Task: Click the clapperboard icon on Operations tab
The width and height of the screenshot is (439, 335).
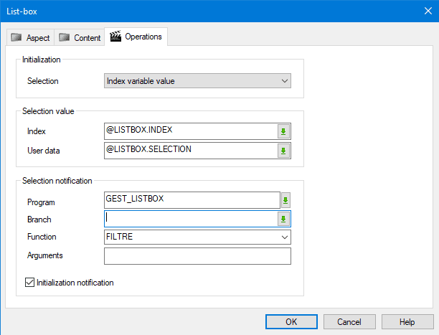Action: click(115, 37)
